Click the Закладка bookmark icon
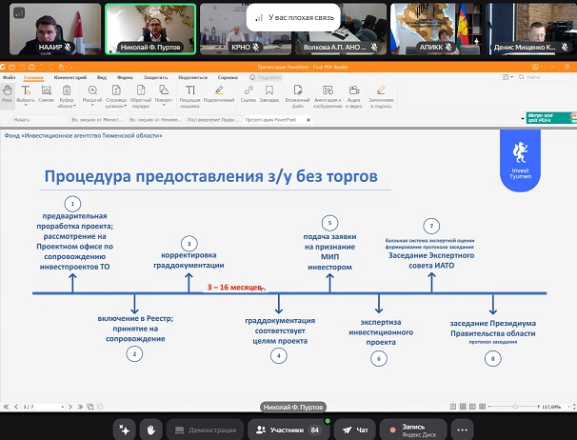577x440 pixels. 269,92
